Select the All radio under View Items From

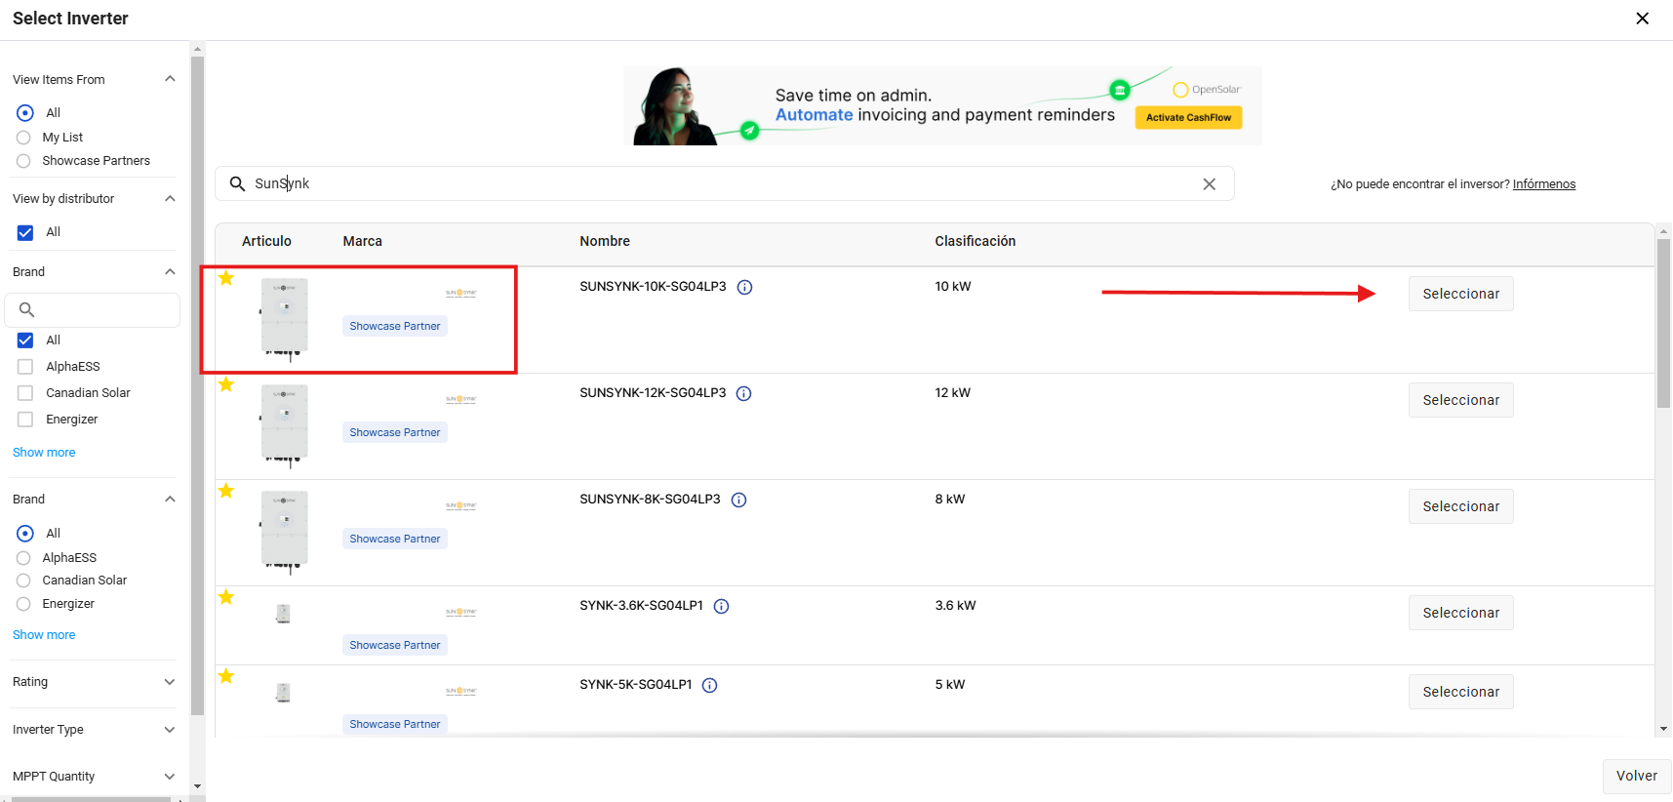point(25,113)
